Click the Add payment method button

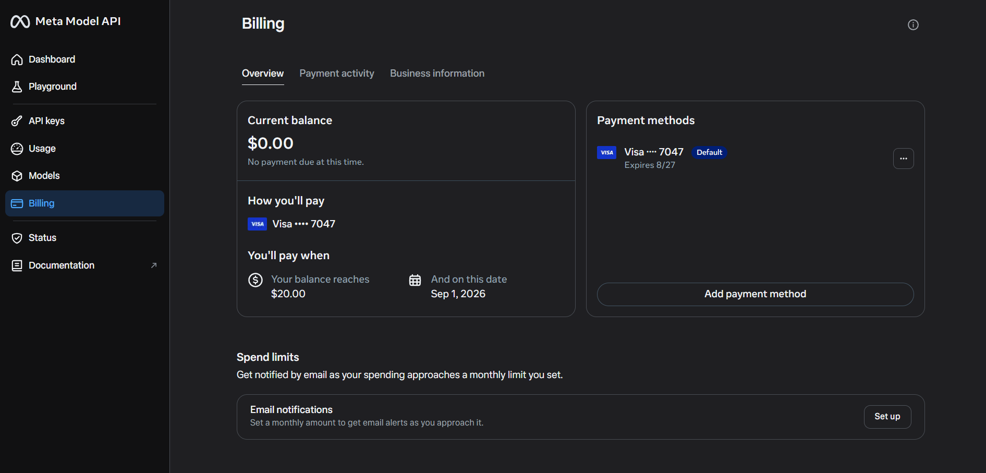pos(755,294)
